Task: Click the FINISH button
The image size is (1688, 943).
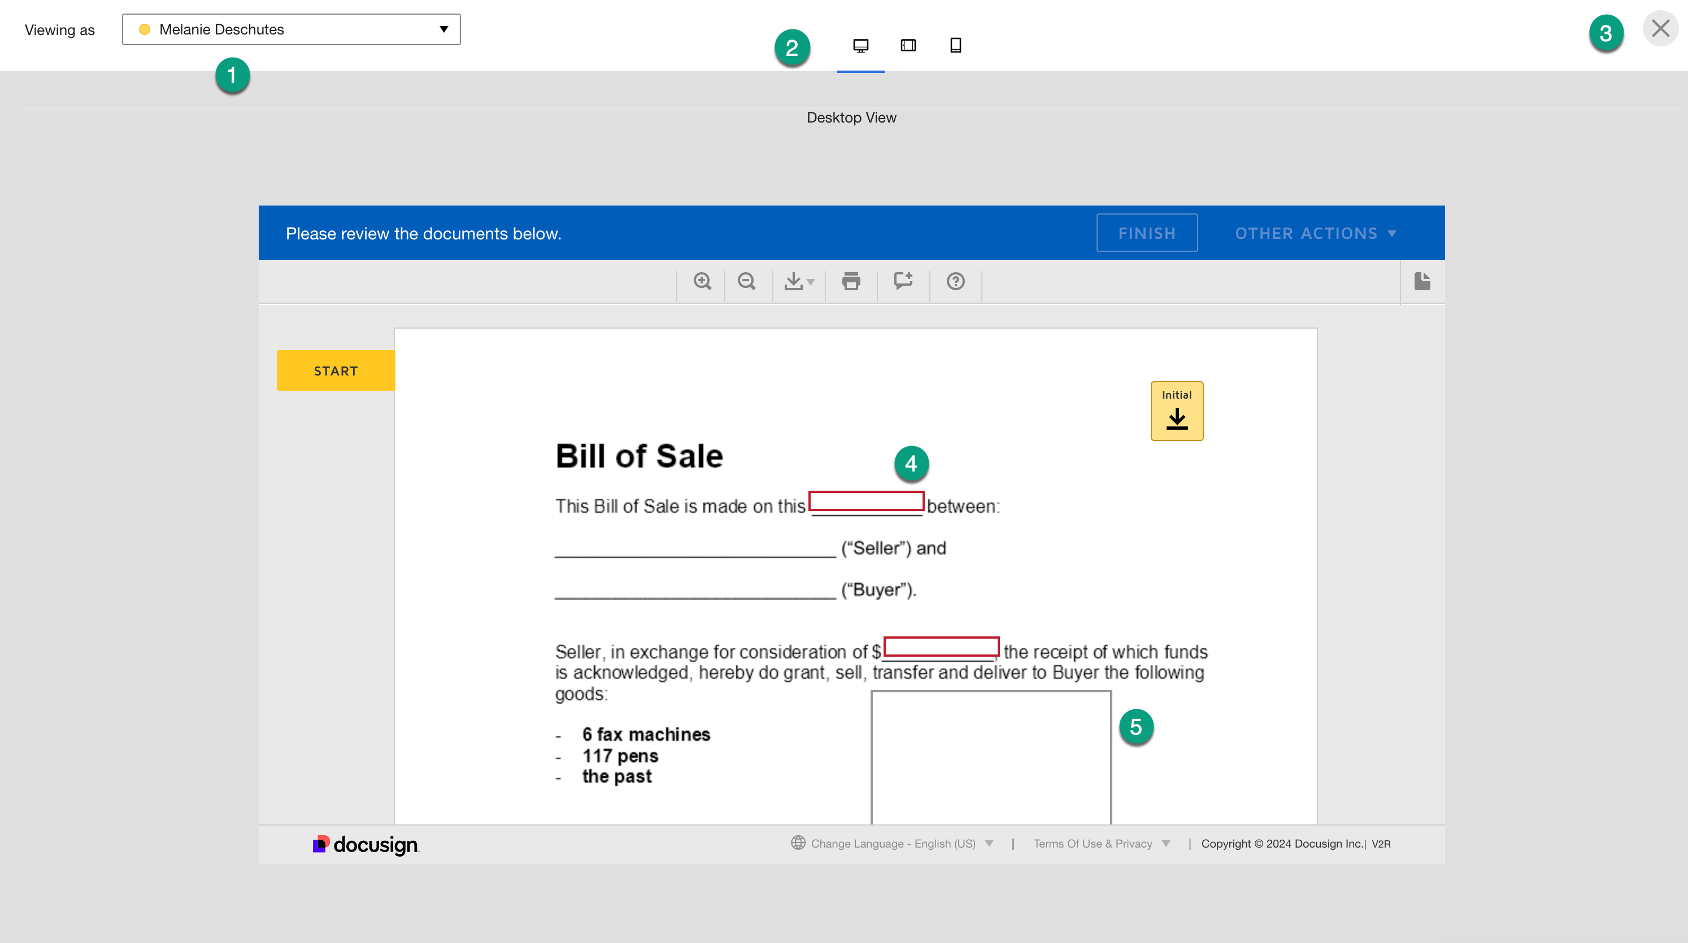Action: (x=1147, y=233)
